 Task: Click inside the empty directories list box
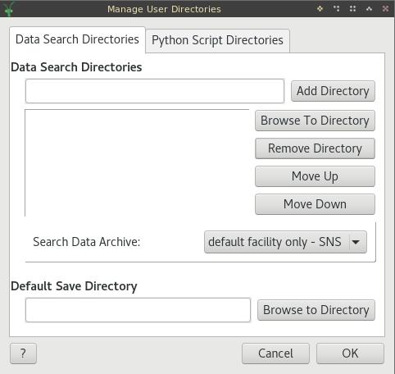pos(137,163)
